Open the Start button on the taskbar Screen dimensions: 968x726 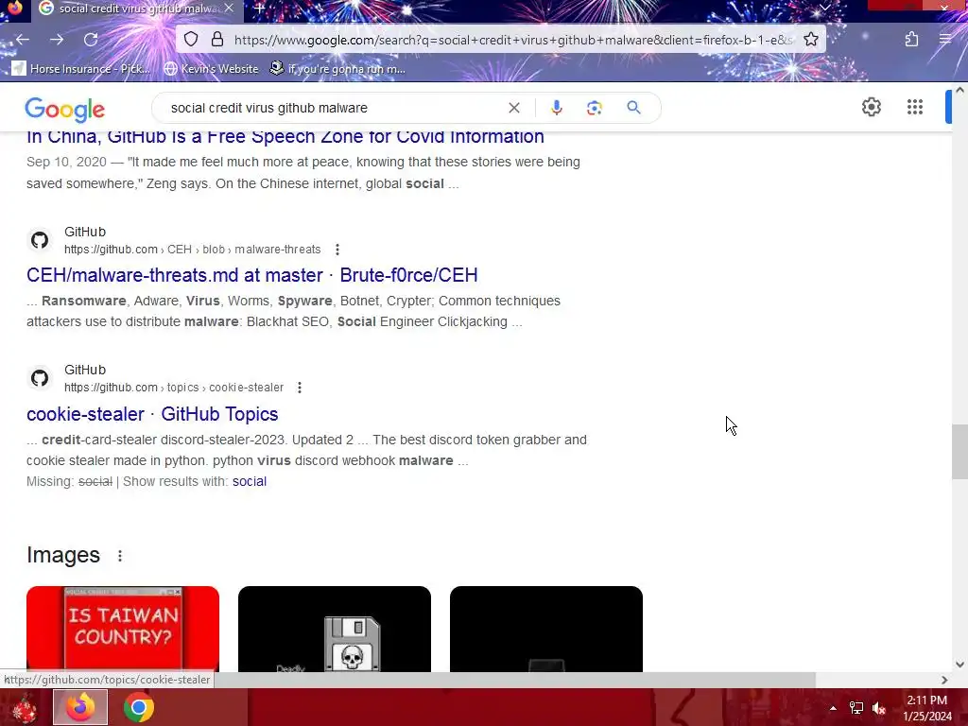click(x=24, y=708)
